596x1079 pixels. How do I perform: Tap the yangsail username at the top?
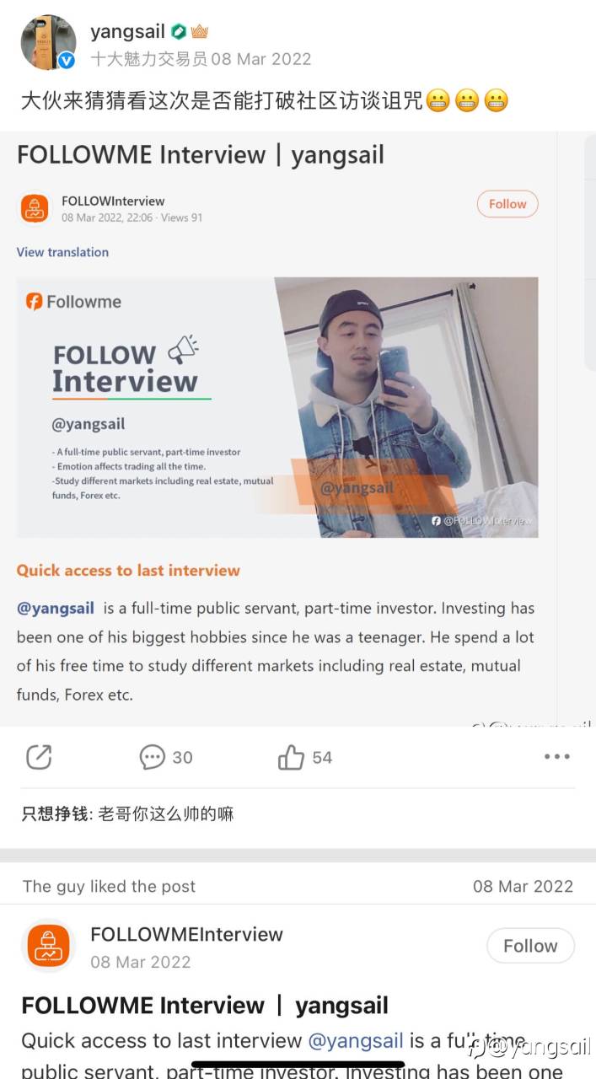pos(126,32)
